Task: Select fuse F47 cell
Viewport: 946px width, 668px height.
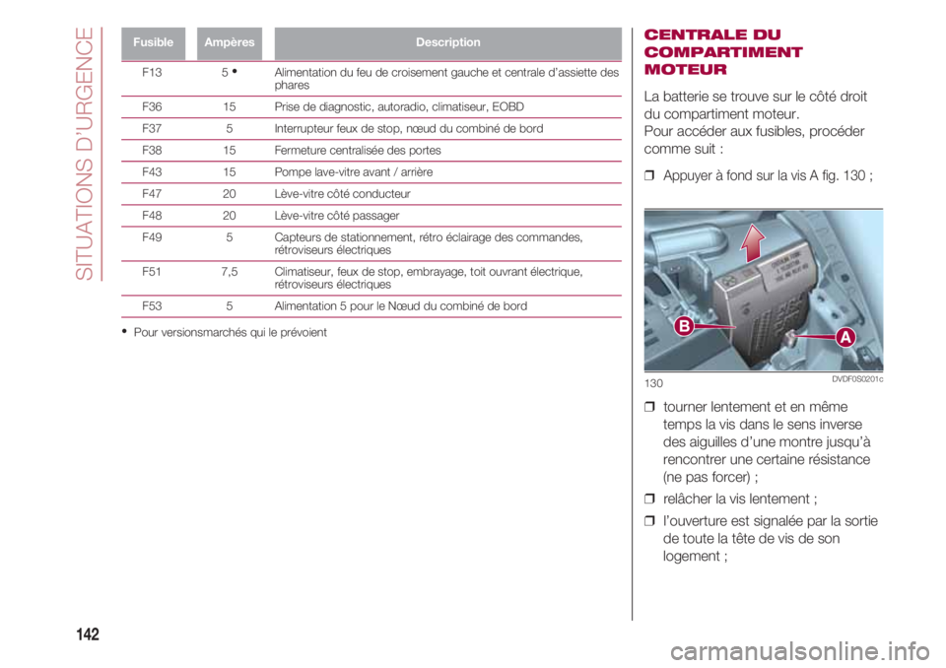Action: tap(152, 194)
